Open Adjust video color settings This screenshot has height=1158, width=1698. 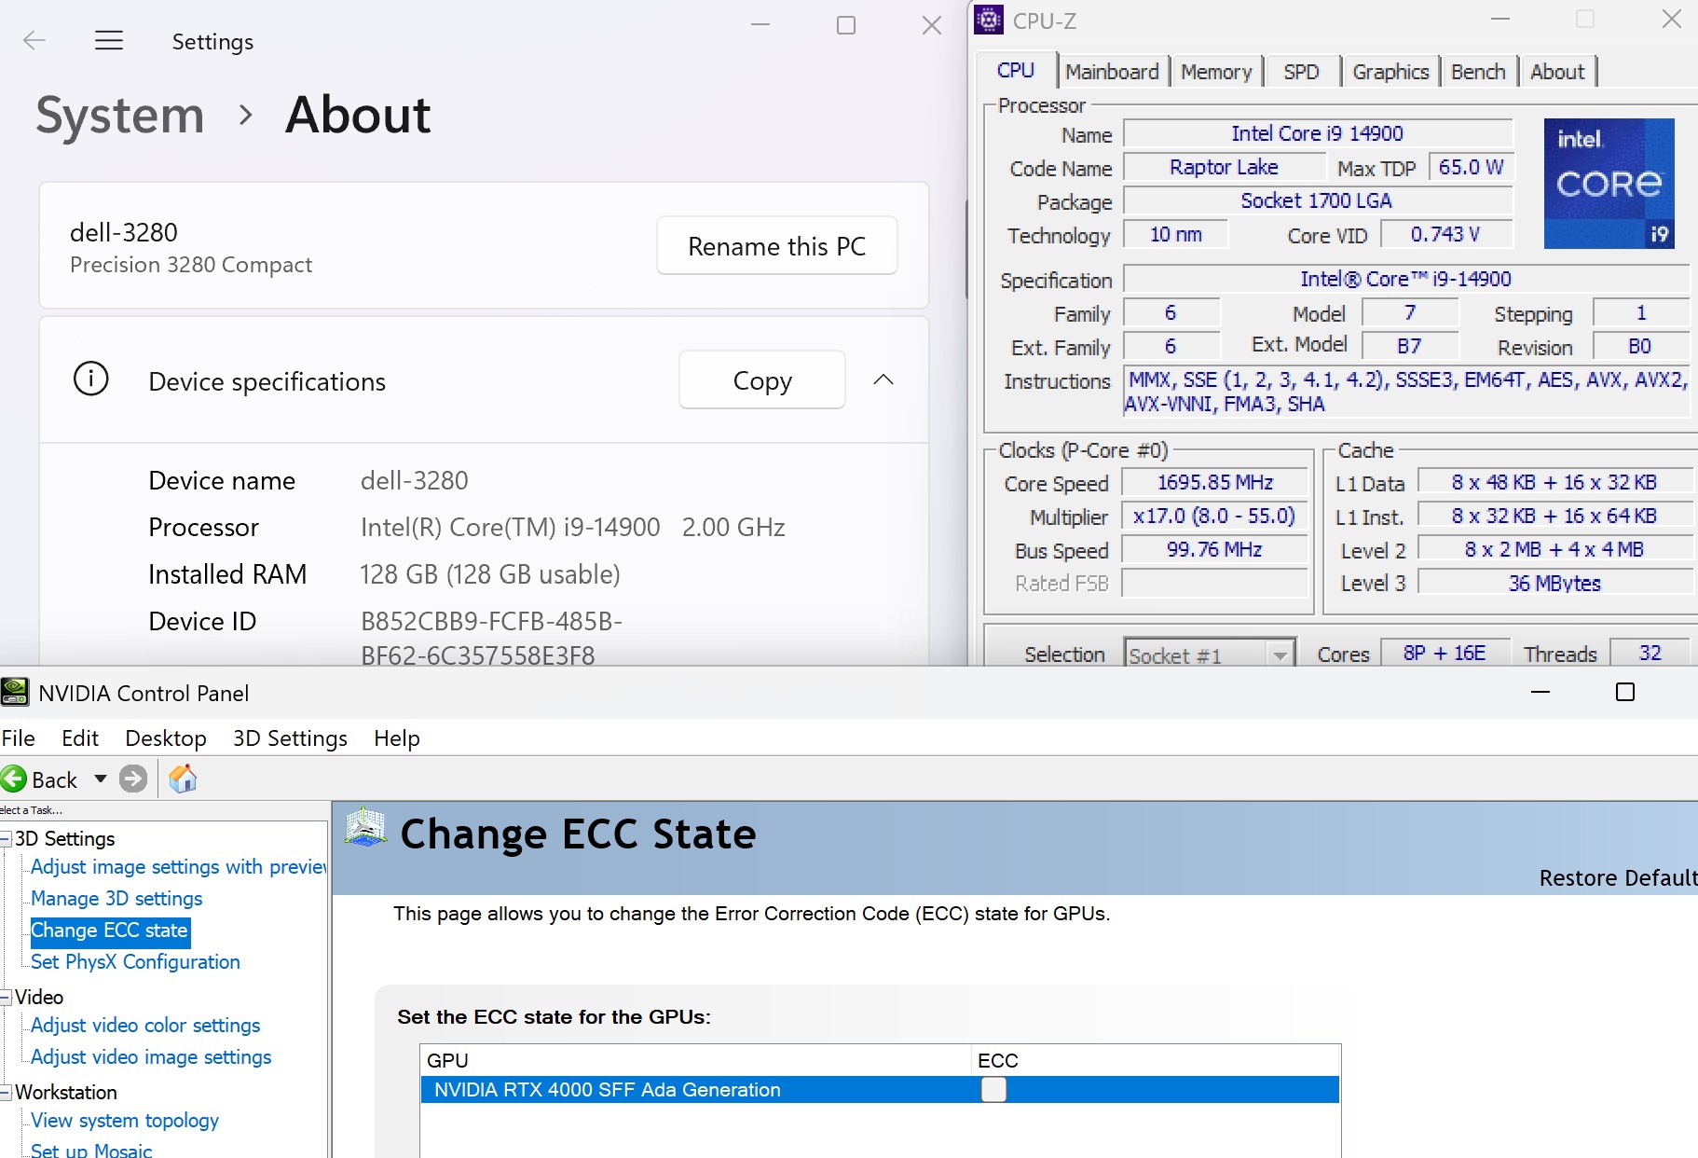coord(145,1026)
